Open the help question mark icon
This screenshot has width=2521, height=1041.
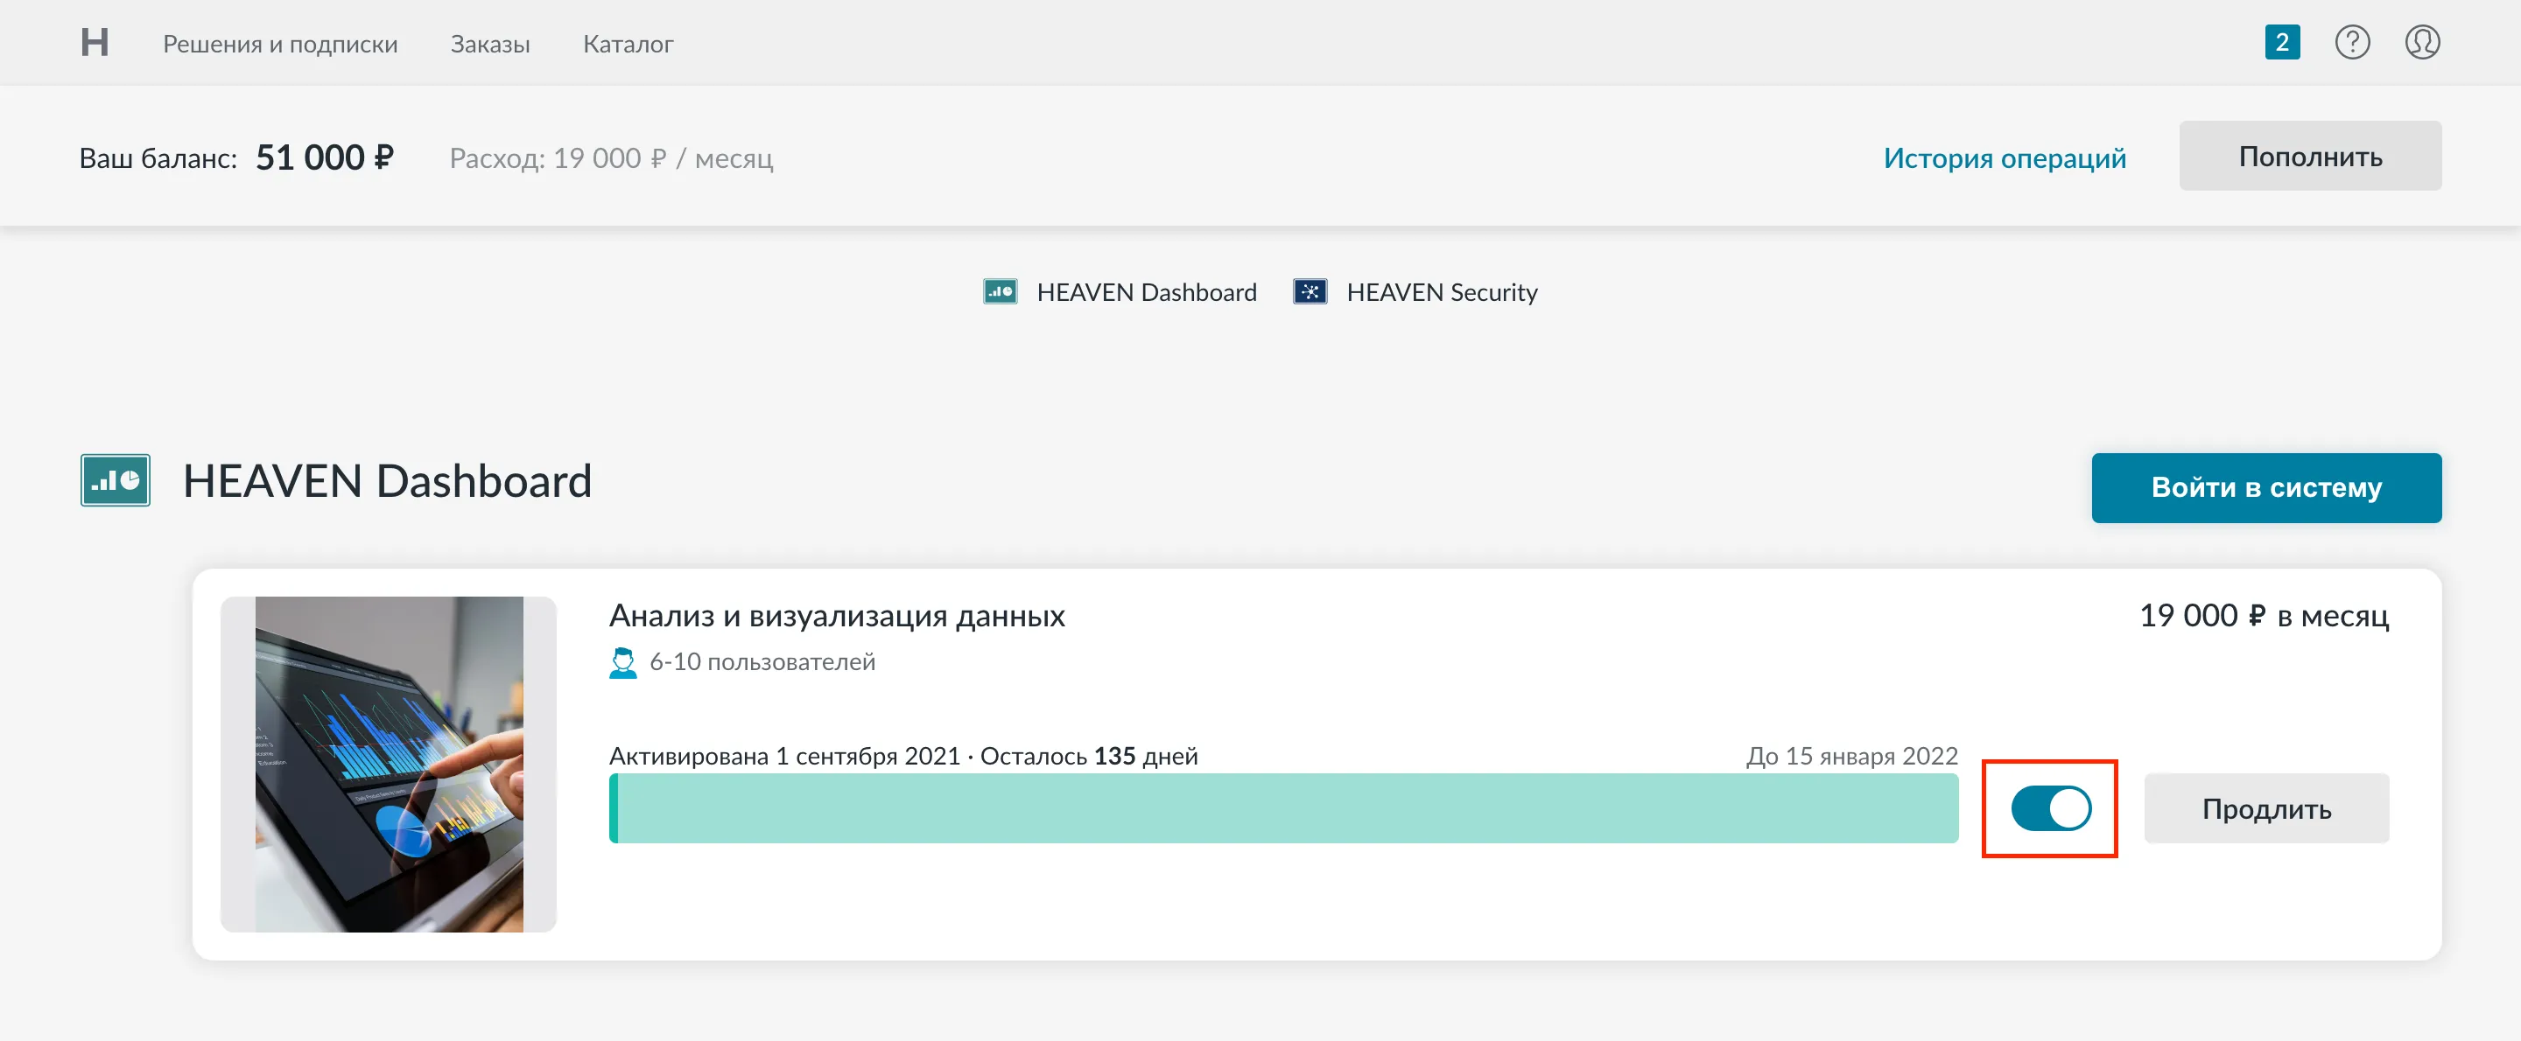(x=2352, y=43)
